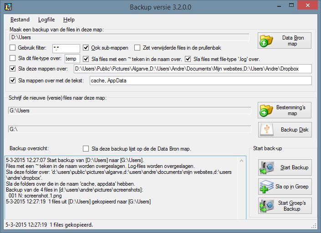
Task: Click the 'temp' file-type input field
Action: point(72,59)
